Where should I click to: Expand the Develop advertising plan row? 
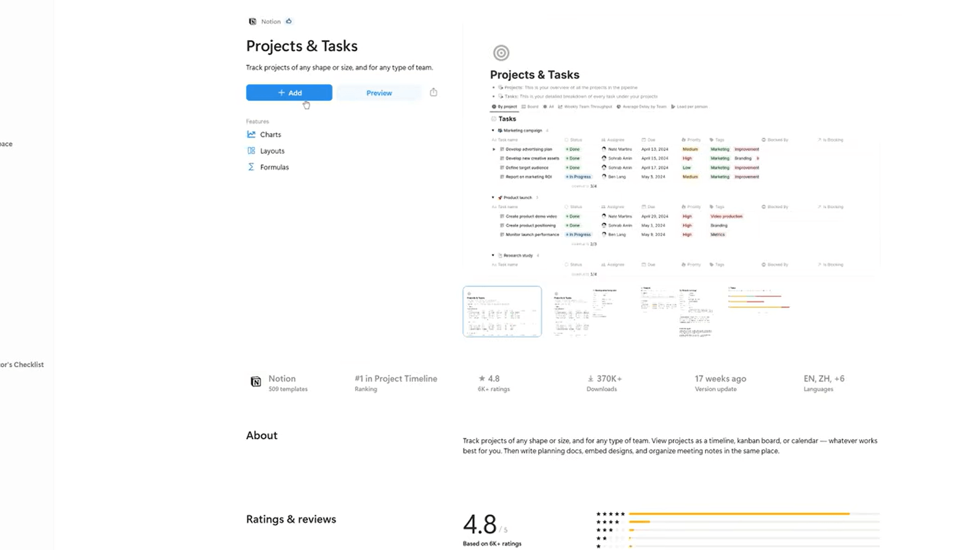coord(494,149)
